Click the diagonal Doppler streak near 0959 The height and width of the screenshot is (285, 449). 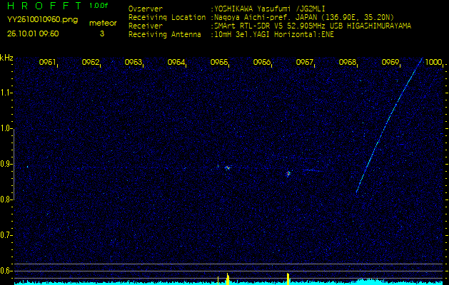coord(389,125)
